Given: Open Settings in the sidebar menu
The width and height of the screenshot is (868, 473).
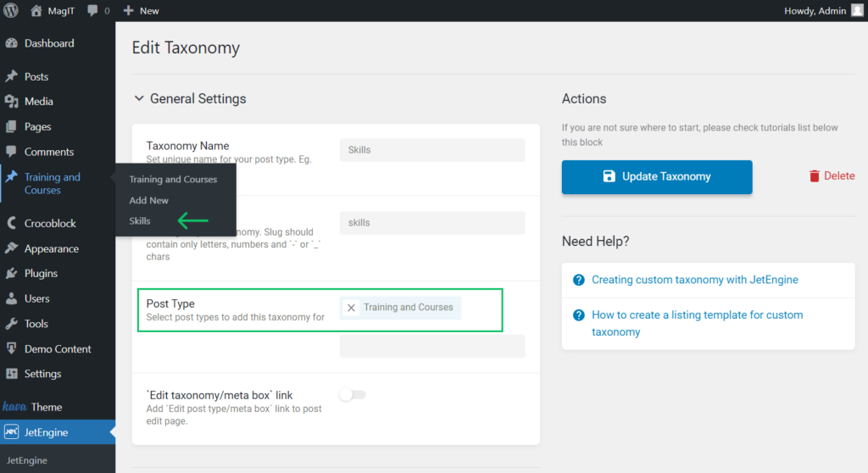Looking at the screenshot, I should 42,374.
